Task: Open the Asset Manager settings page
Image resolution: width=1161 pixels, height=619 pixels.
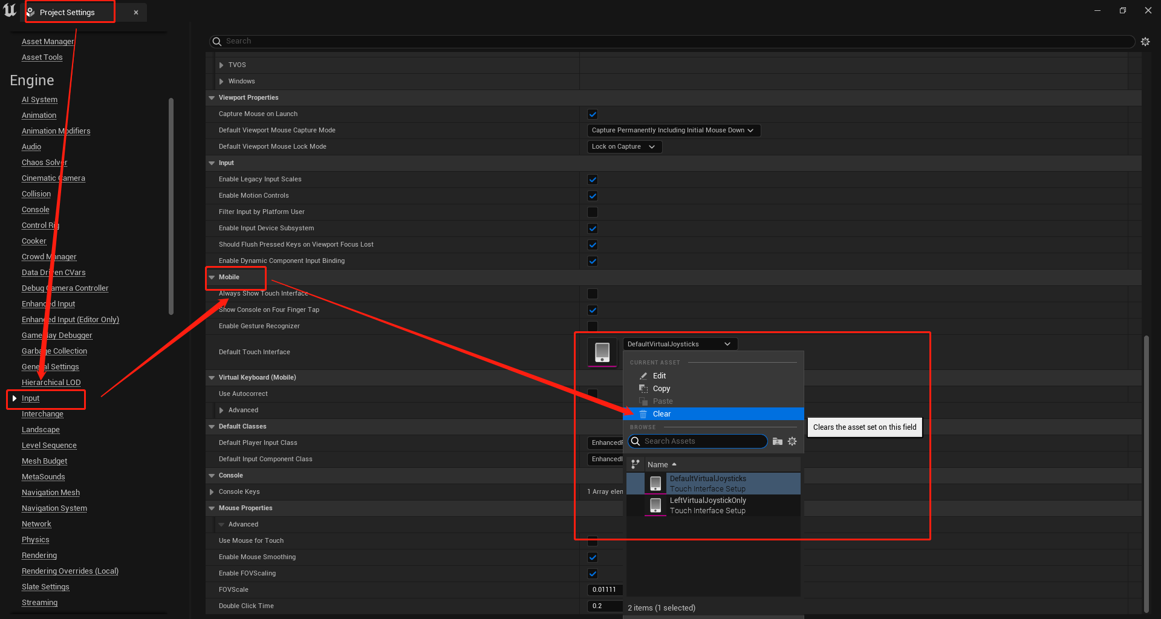Action: [x=48, y=42]
